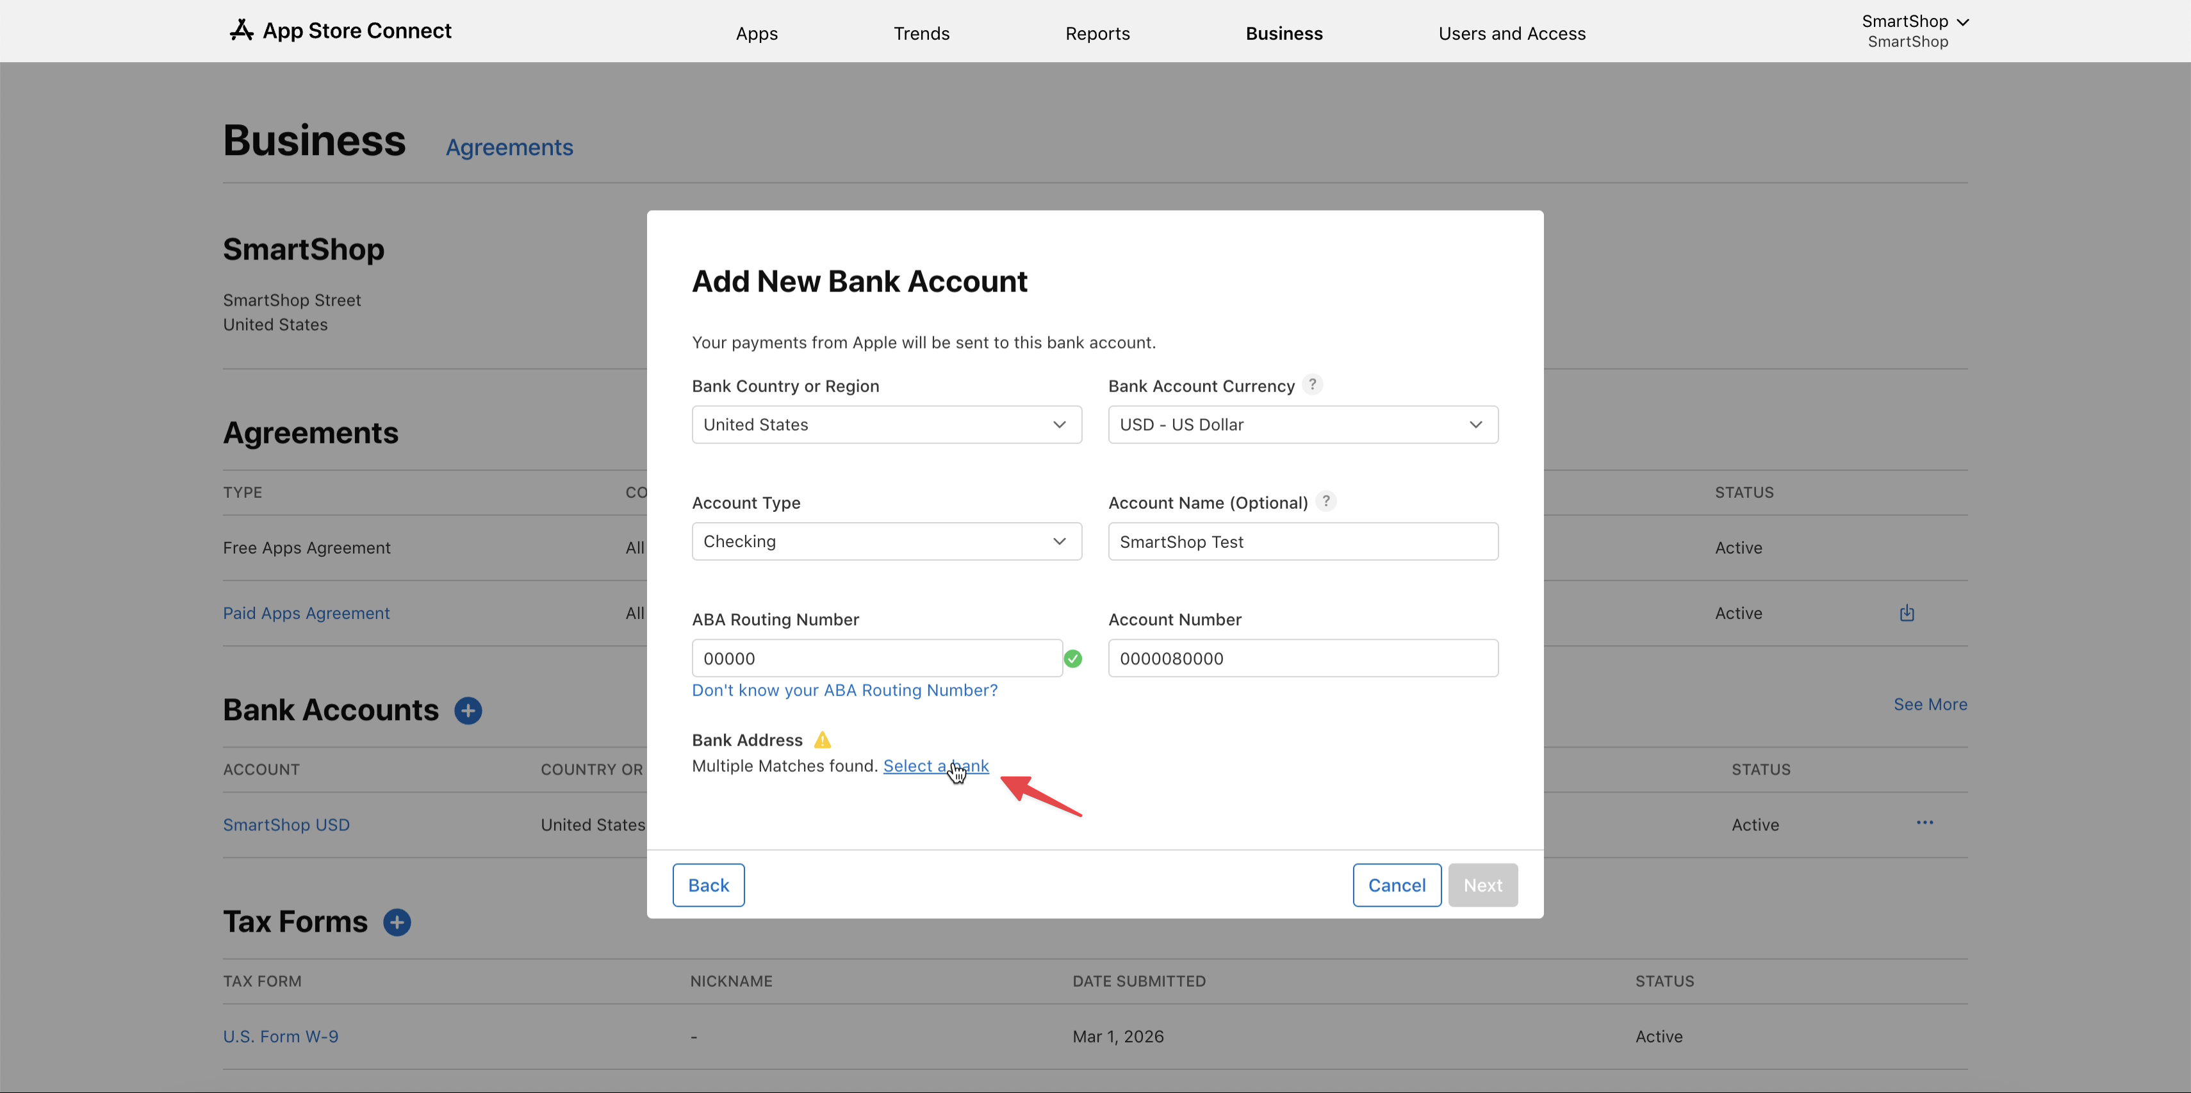Focus the Account Number field
2191x1093 pixels.
coord(1303,659)
